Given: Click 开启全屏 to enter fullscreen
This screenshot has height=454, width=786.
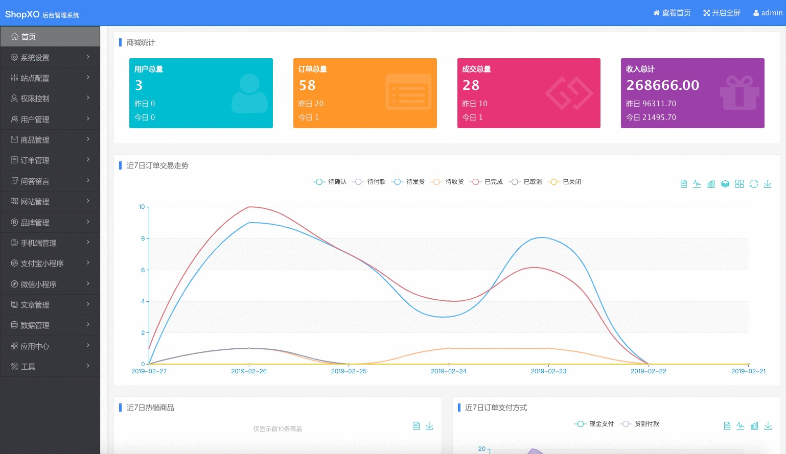Looking at the screenshot, I should point(722,13).
